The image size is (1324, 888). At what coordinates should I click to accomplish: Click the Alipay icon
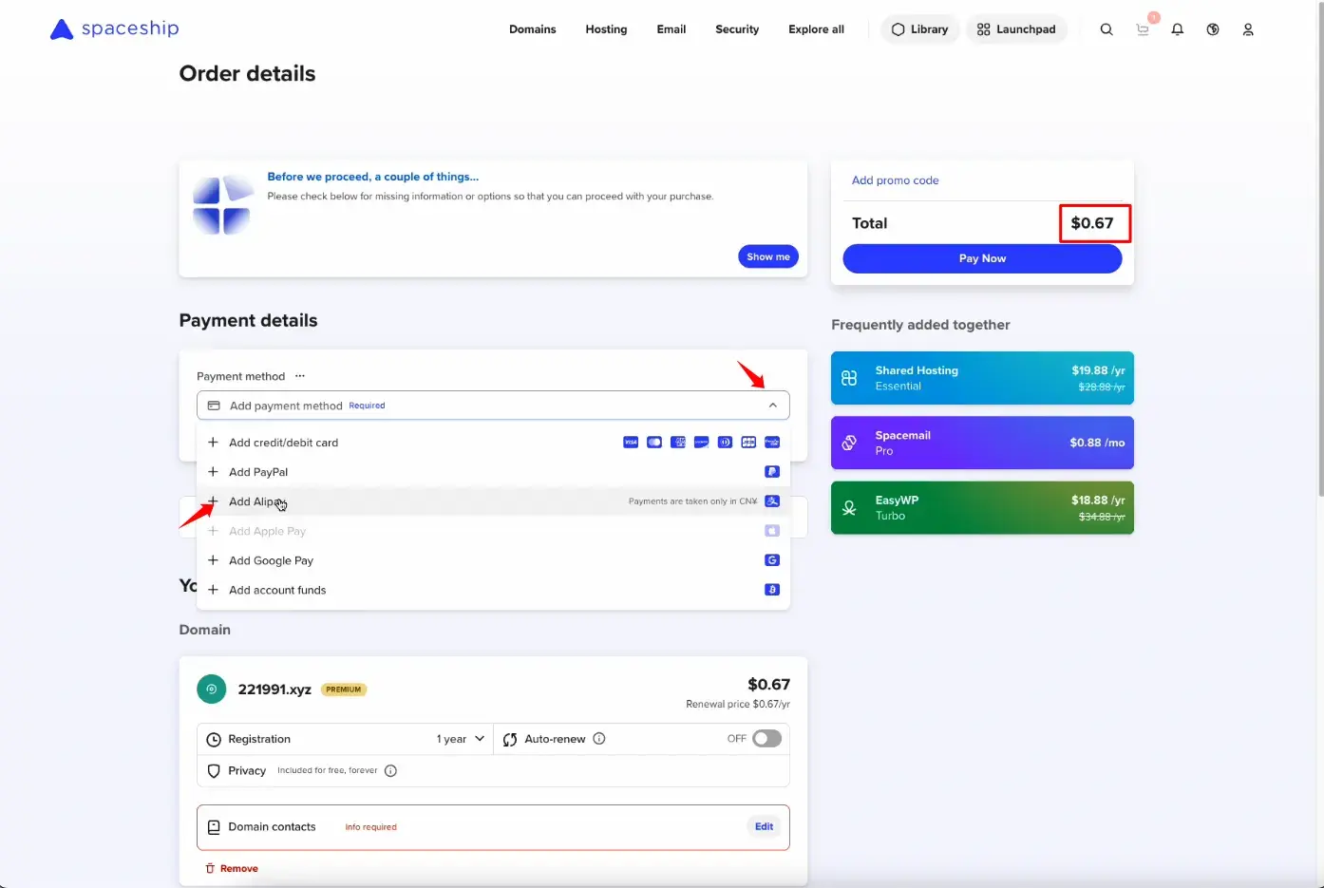click(x=772, y=501)
